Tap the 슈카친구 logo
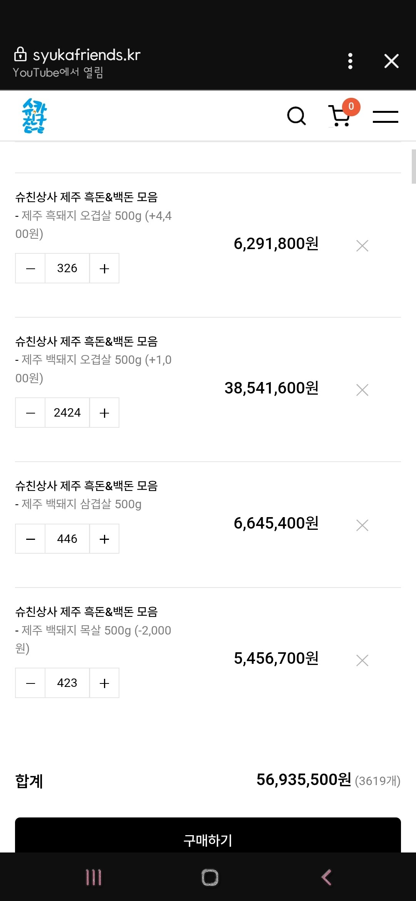This screenshot has height=901, width=416. (x=34, y=116)
